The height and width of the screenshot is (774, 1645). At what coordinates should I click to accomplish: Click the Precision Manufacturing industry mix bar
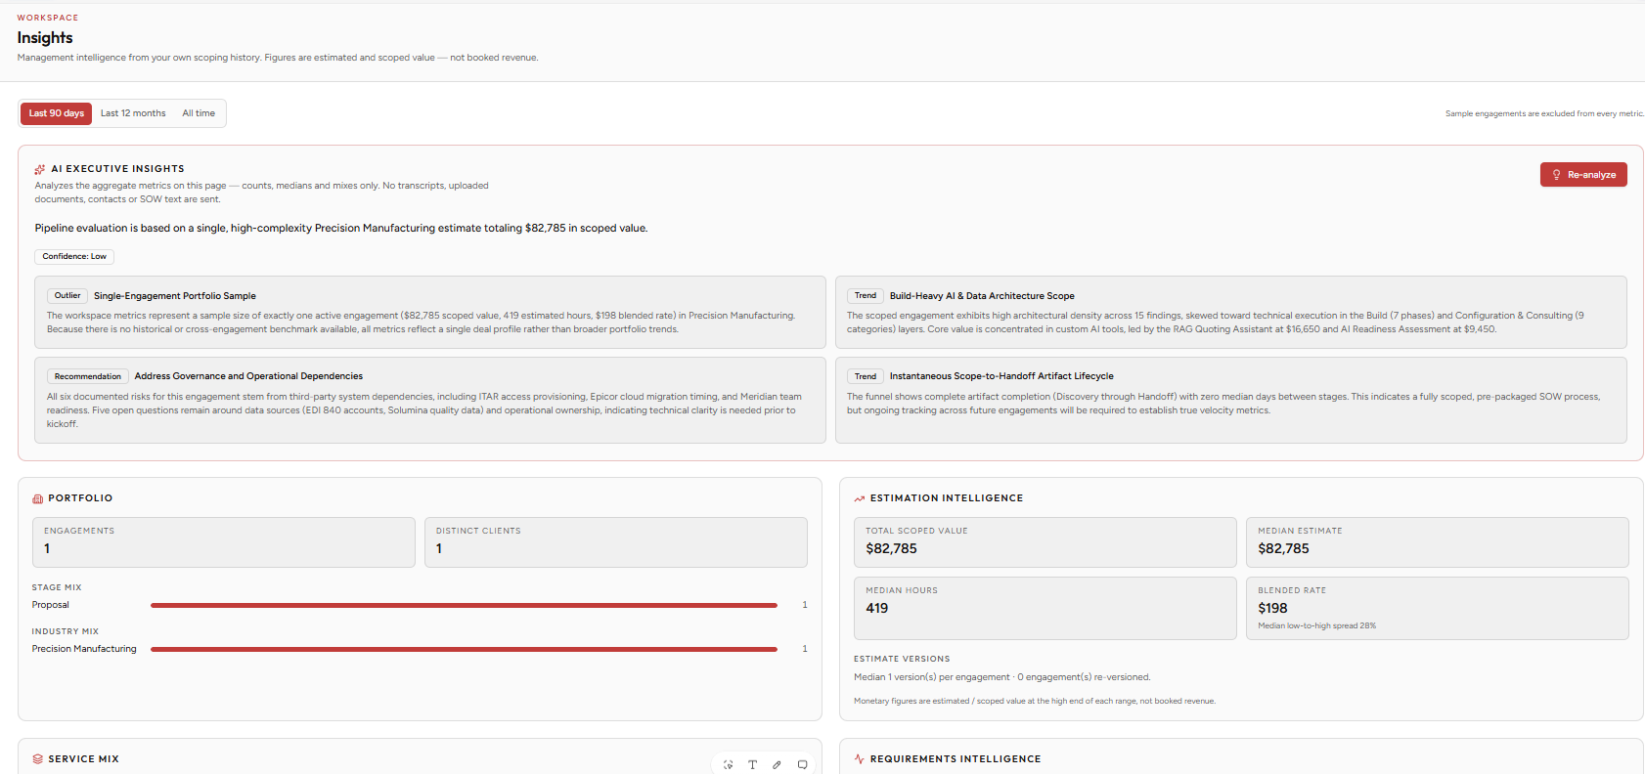click(464, 650)
